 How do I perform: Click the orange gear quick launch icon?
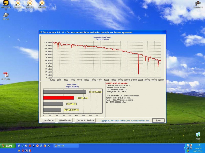point(19,151)
